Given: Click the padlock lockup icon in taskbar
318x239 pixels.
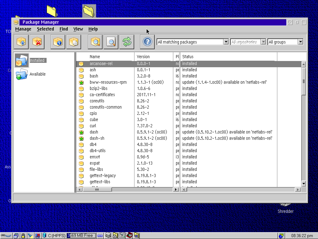Looking at the screenshot, I should click(23, 236).
